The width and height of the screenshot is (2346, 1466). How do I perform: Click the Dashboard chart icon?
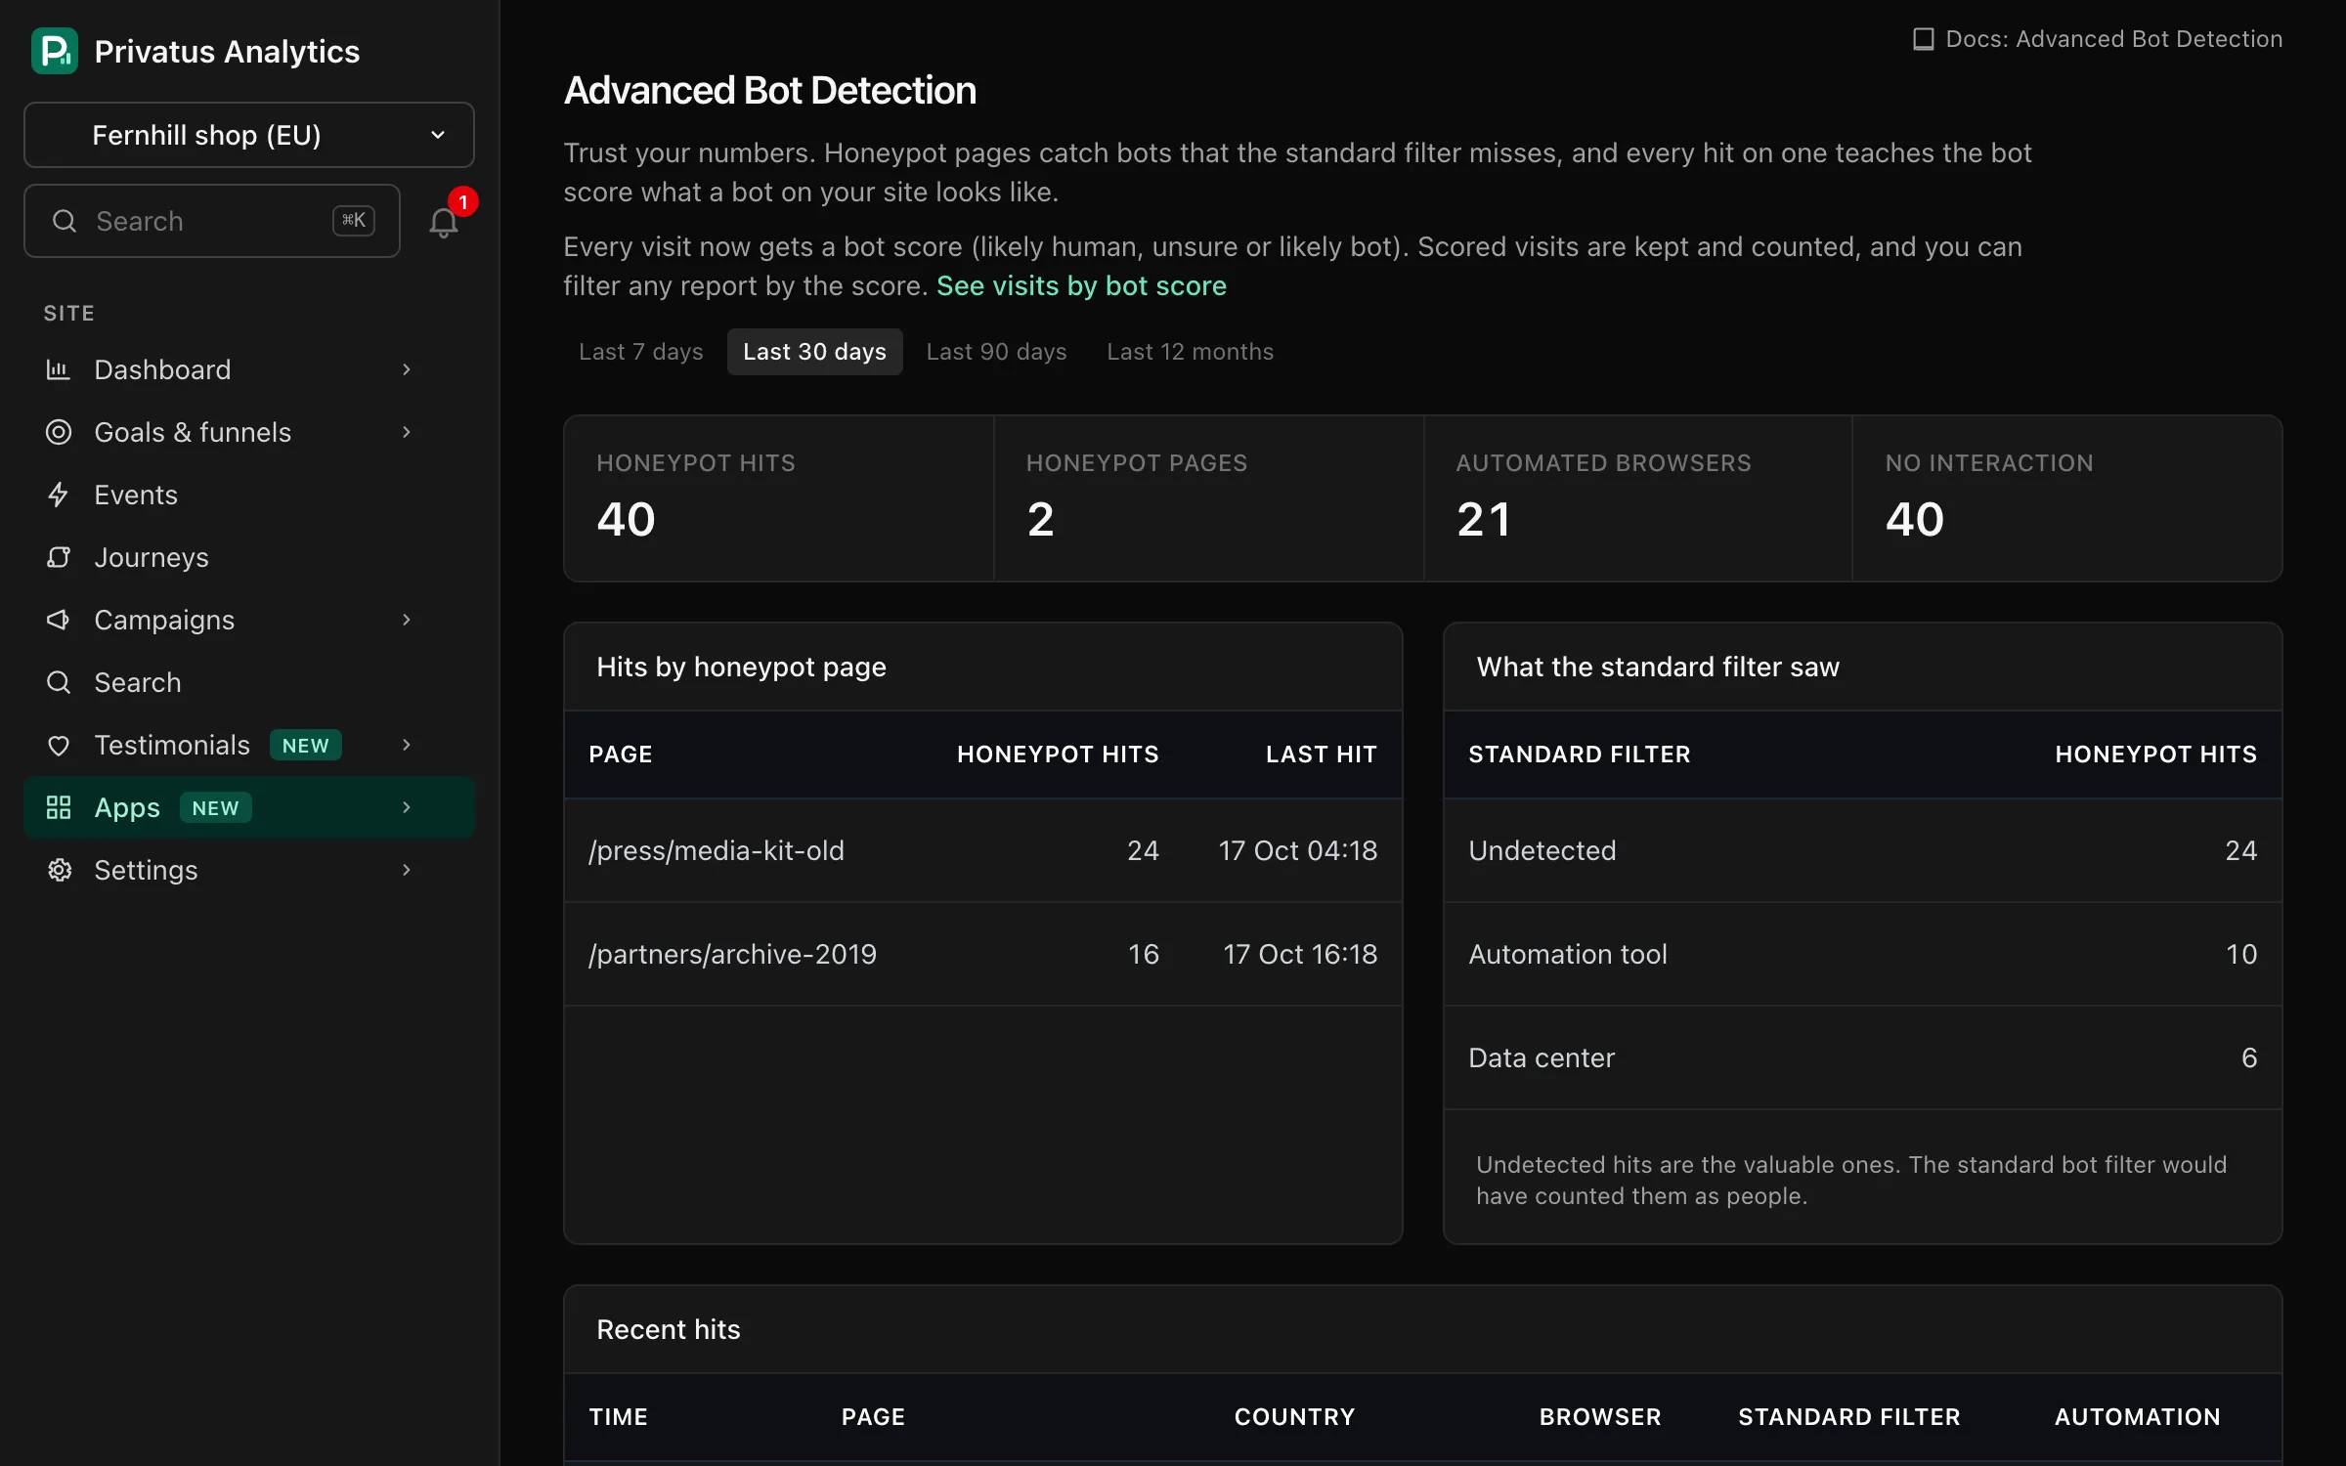tap(59, 369)
